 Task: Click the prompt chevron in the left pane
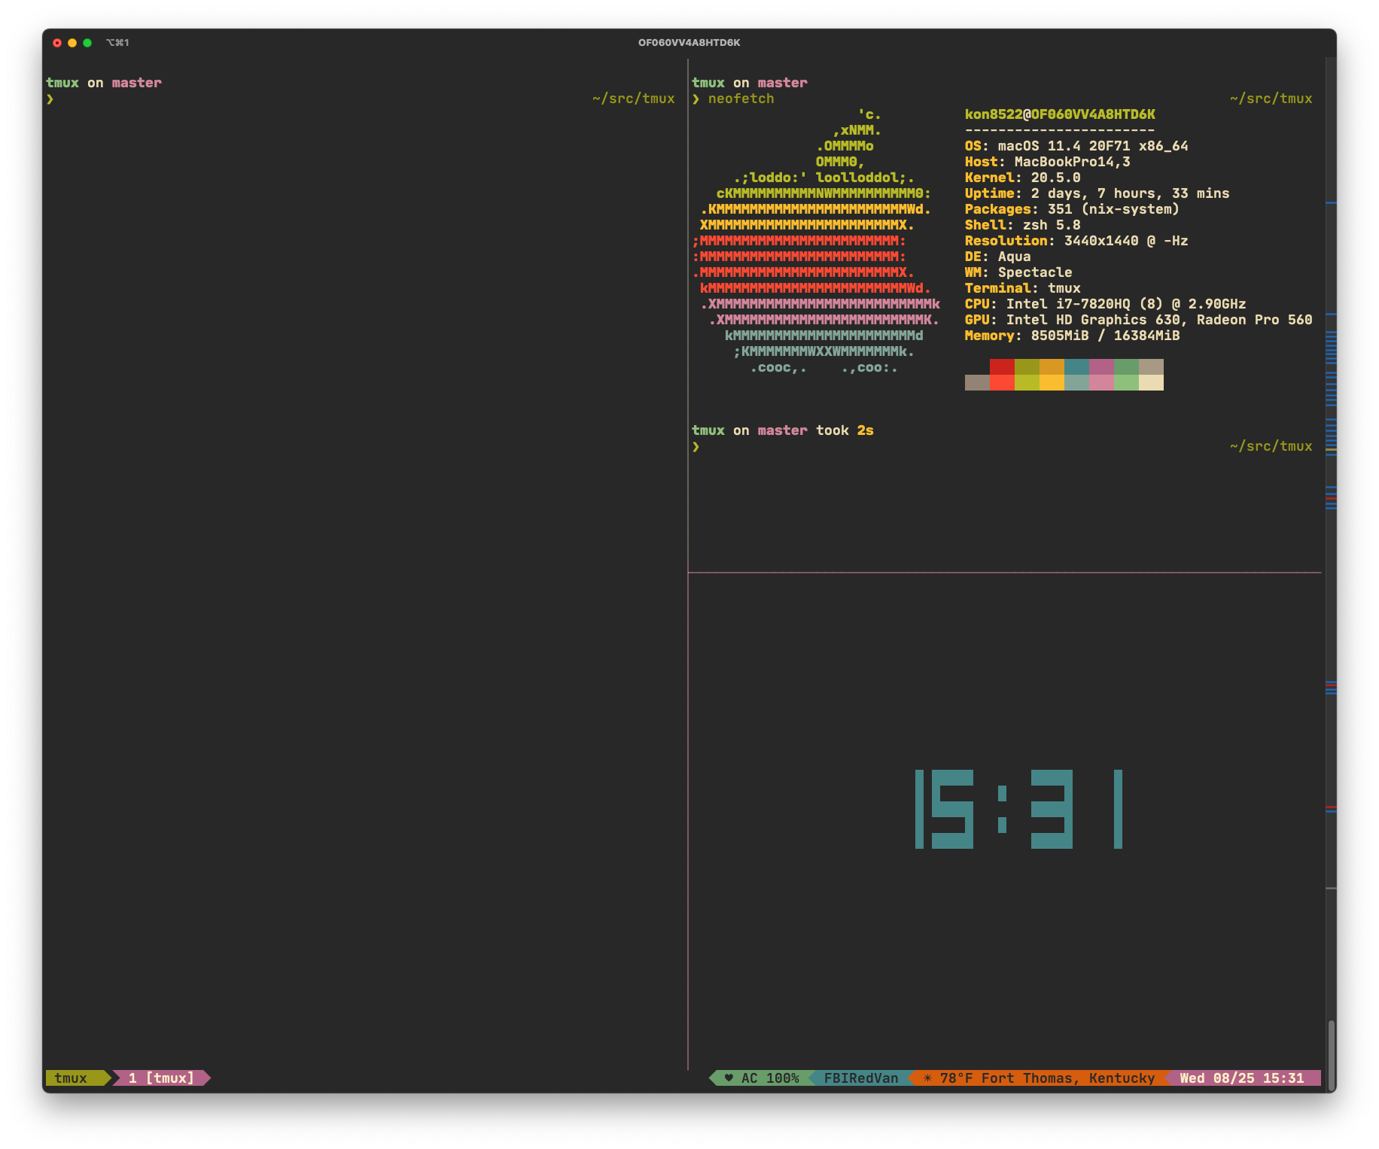click(50, 99)
